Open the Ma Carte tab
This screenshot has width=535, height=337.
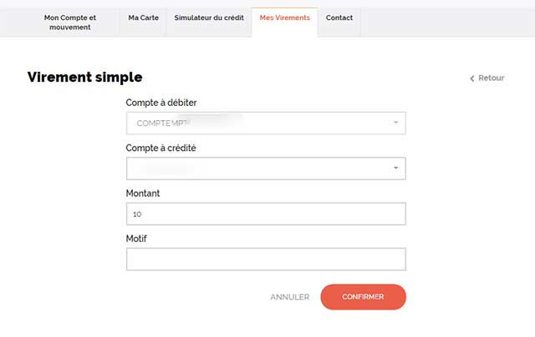click(x=143, y=18)
